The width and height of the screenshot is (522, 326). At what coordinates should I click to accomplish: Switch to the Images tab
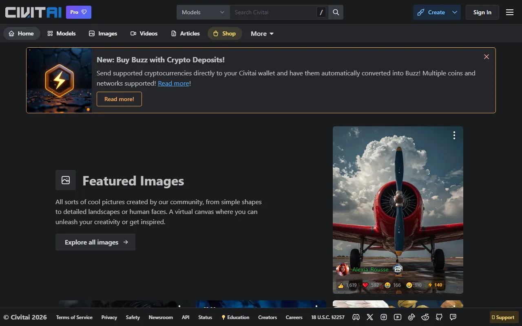[x=103, y=33]
